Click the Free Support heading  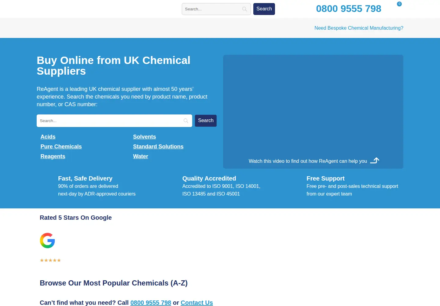tap(325, 178)
